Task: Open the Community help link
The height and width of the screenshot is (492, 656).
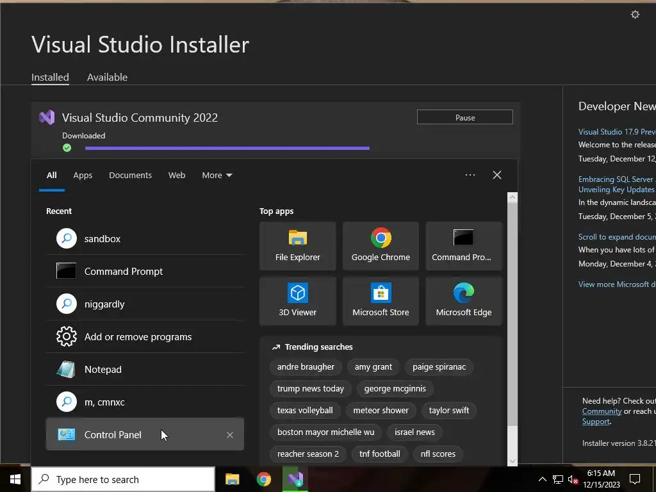Action: 602,411
